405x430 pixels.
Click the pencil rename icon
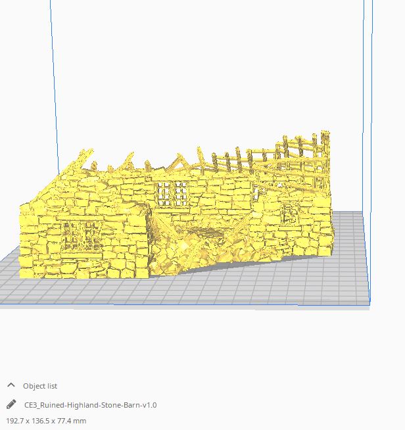11,405
